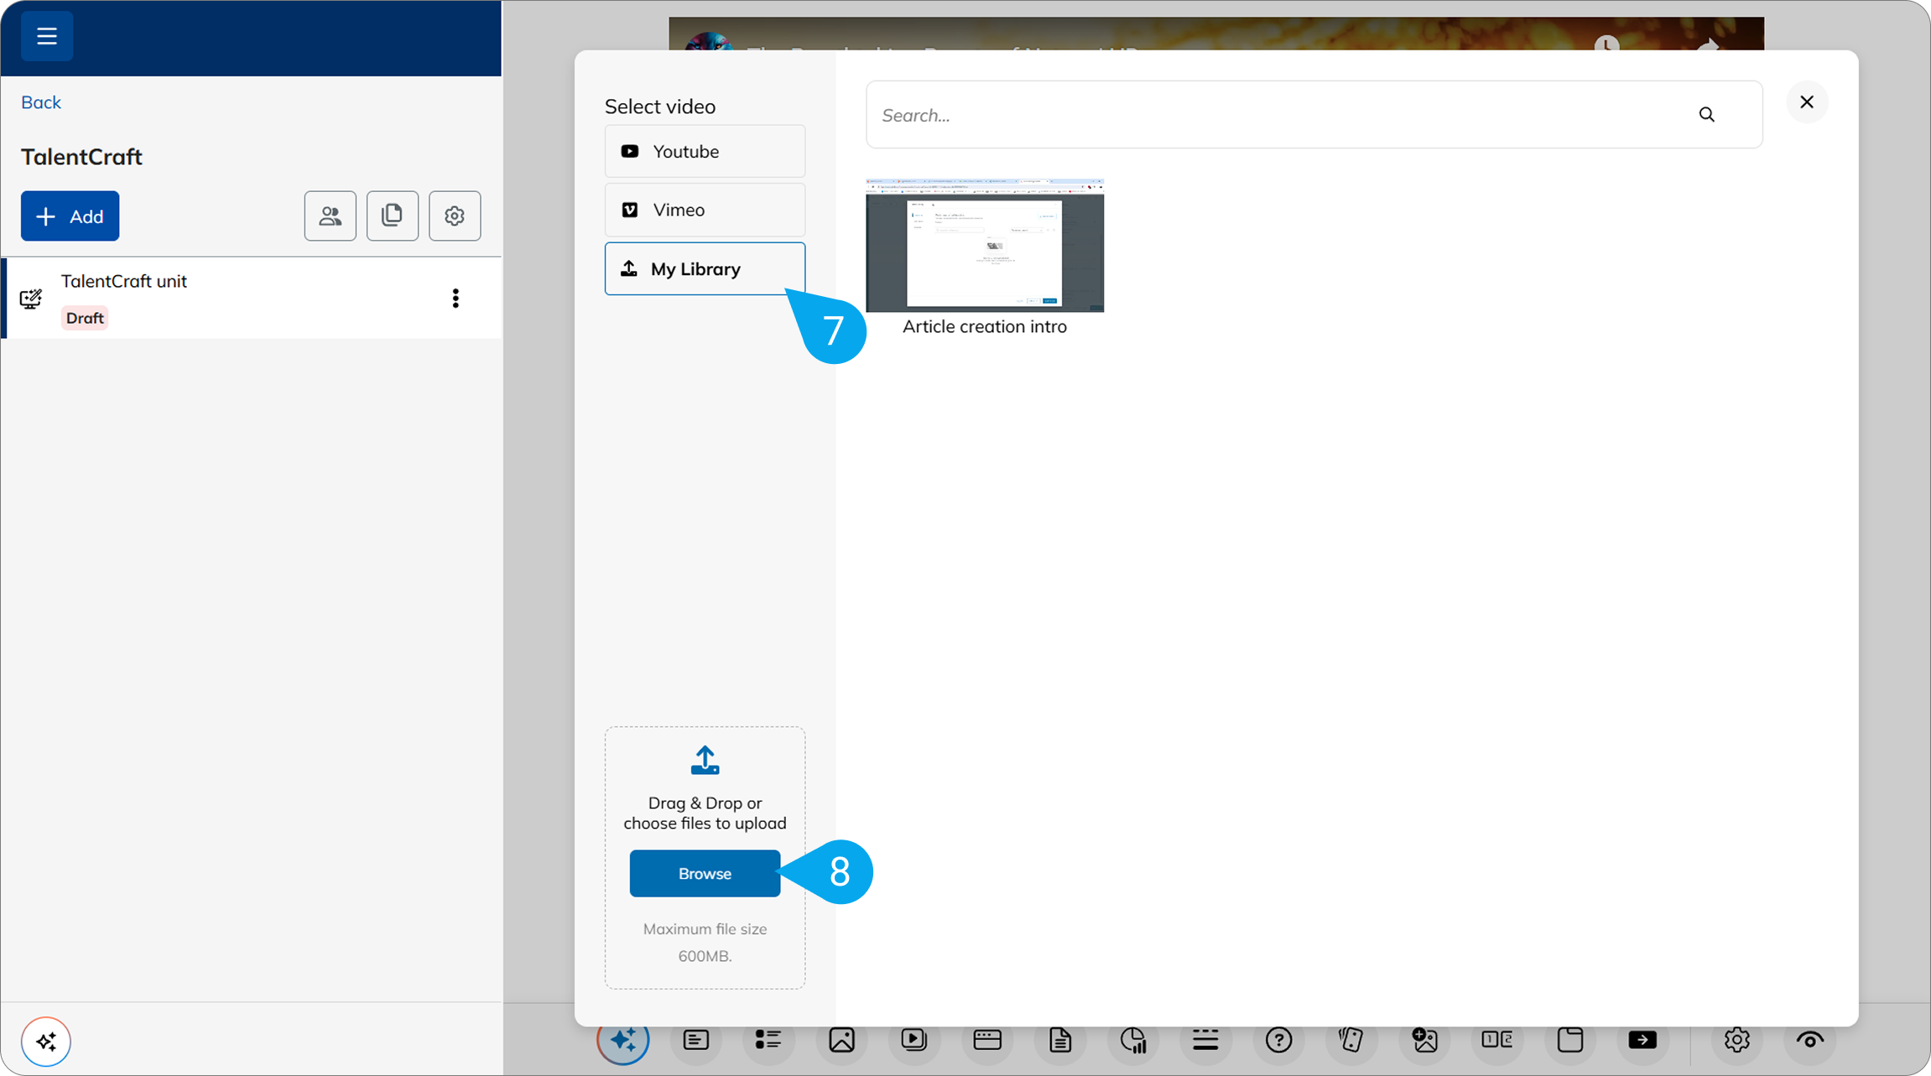1931x1076 pixels.
Task: Click the duplicate pages icon
Action: 392,216
